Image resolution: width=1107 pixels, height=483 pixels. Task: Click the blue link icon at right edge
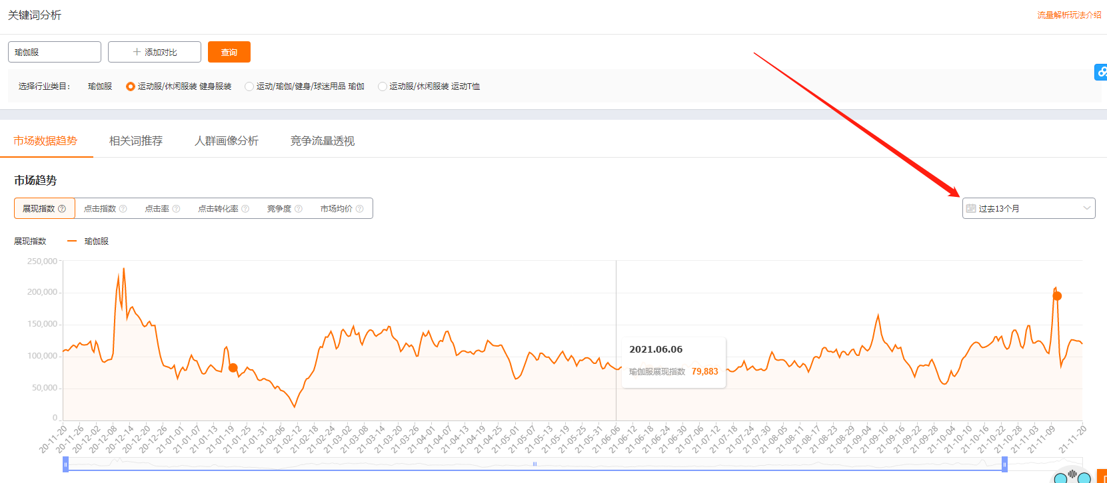pyautogui.click(x=1101, y=72)
